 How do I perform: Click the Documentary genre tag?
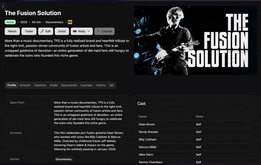(64, 159)
